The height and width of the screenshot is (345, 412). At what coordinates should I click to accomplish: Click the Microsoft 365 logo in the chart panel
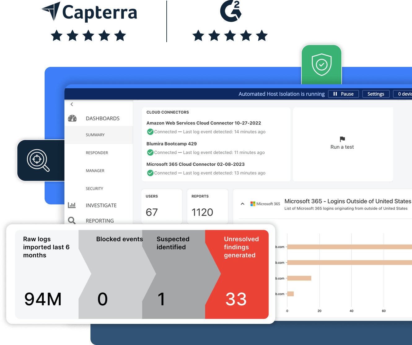(x=253, y=203)
